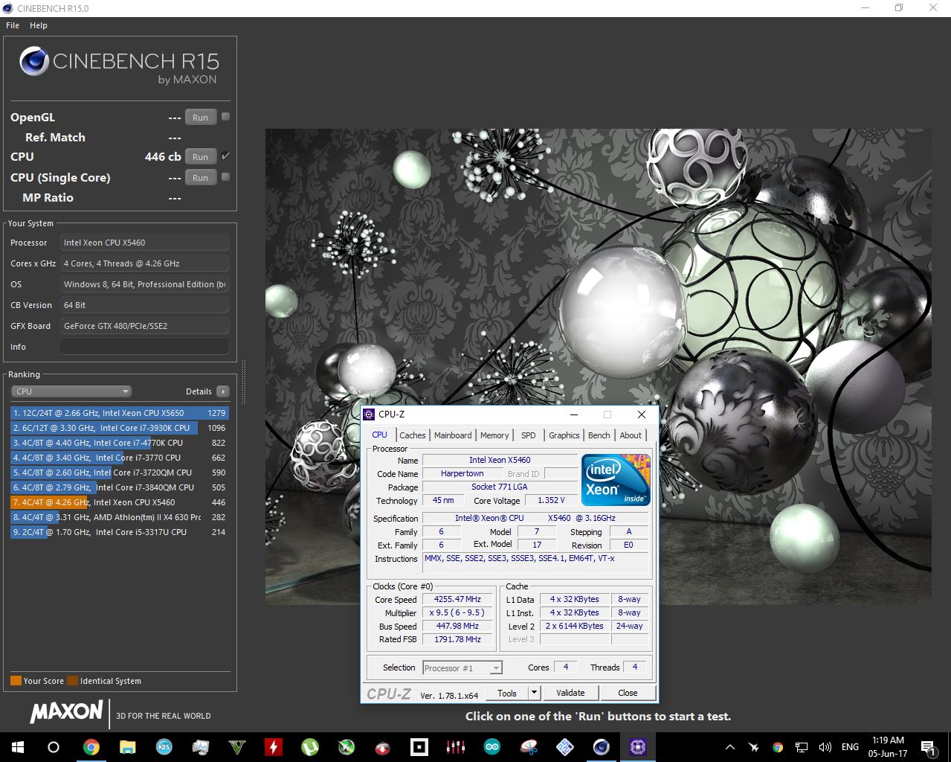This screenshot has width=951, height=762.
Task: Open the Processor #1 selection dropdown
Action: [462, 668]
